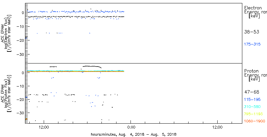Select the 47-68 proton energy label

[252, 92]
